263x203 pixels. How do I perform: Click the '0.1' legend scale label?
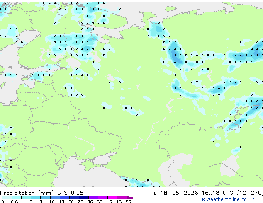(5, 201)
